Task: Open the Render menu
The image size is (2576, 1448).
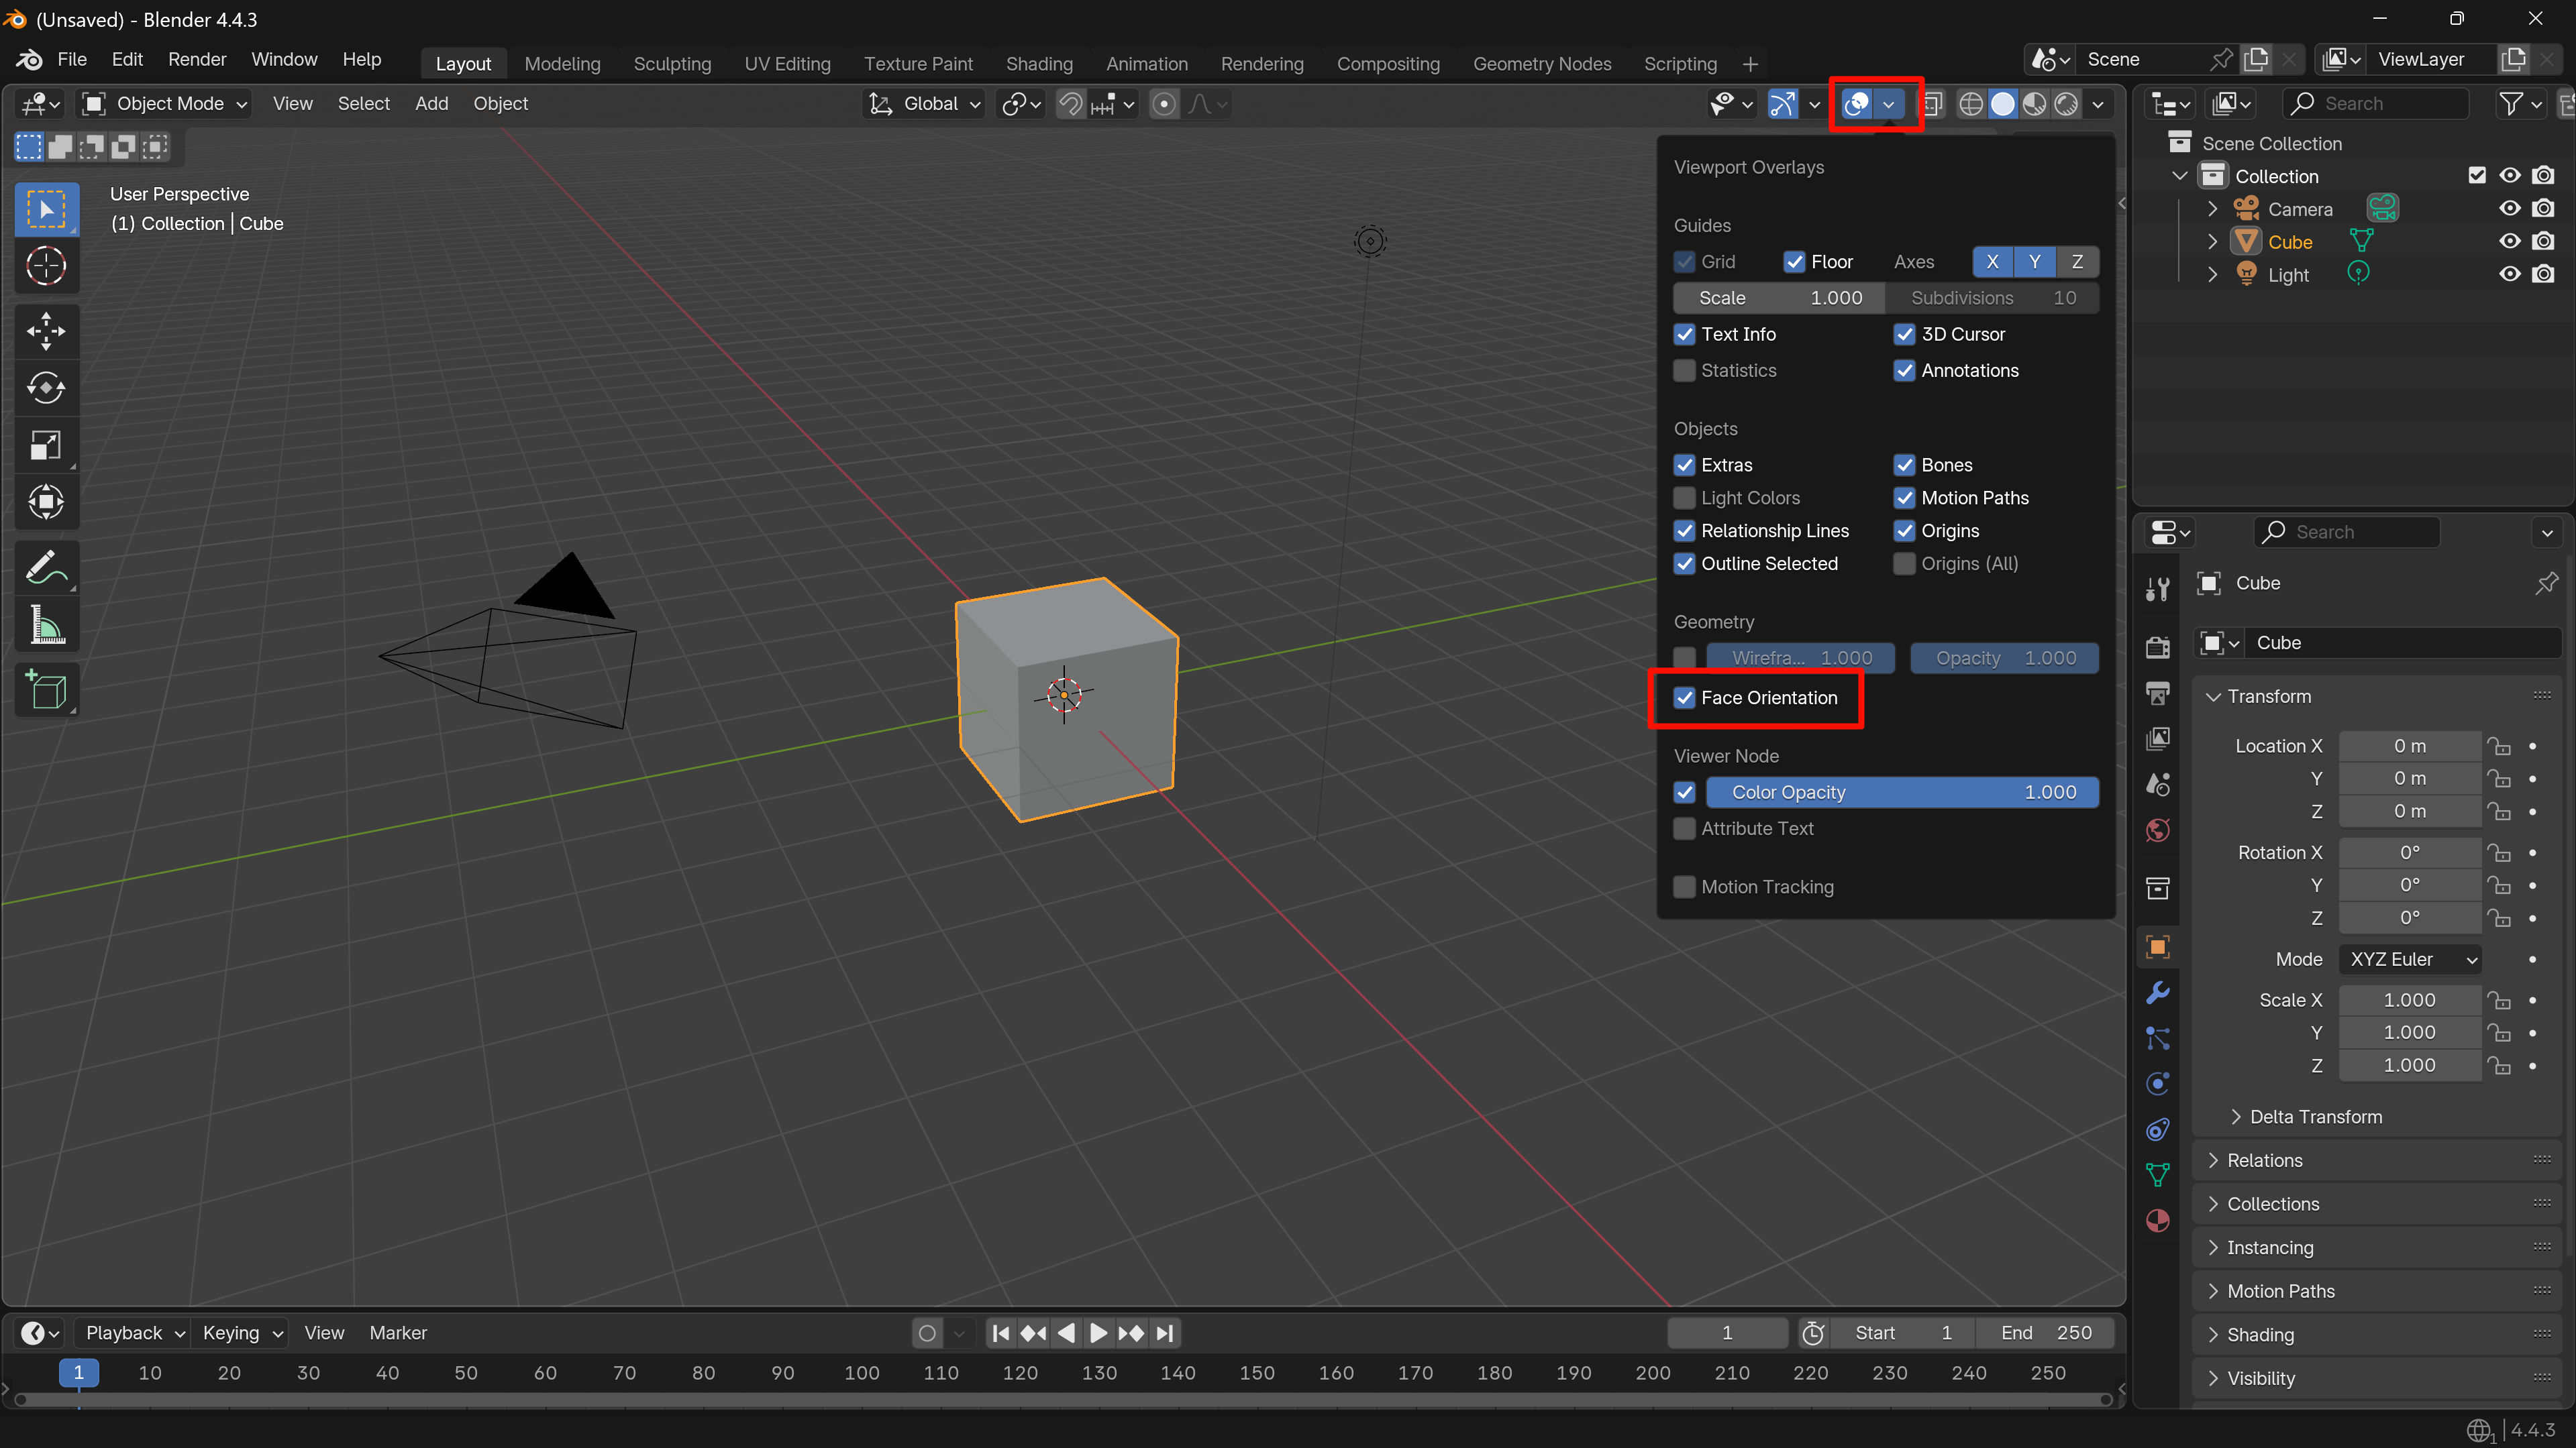Action: point(197,60)
